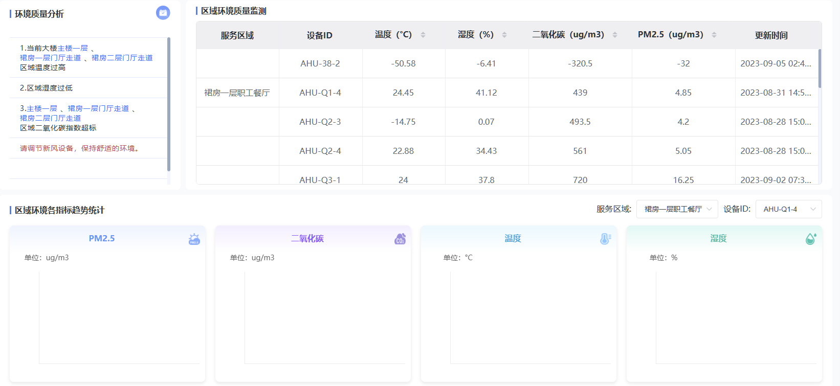This screenshot has width=840, height=386.
Task: Click the water drop icon on 湿度 card
Action: [x=811, y=239]
